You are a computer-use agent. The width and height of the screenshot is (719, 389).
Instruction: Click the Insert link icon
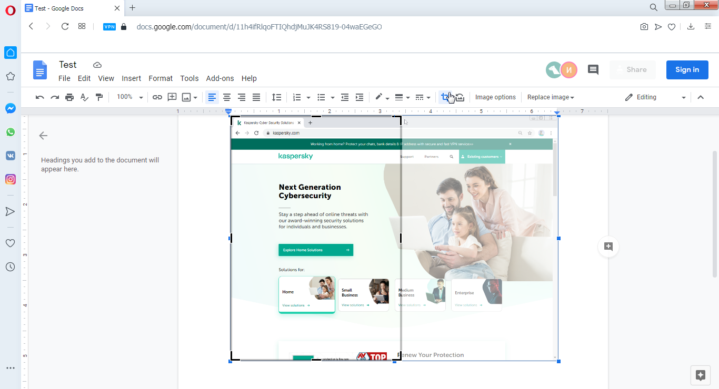click(x=157, y=97)
